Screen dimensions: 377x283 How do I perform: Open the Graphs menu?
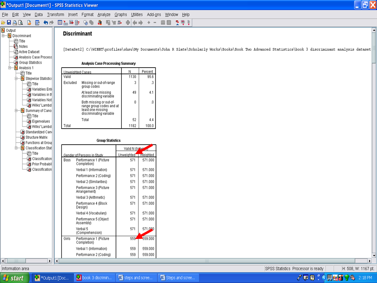pos(121,15)
